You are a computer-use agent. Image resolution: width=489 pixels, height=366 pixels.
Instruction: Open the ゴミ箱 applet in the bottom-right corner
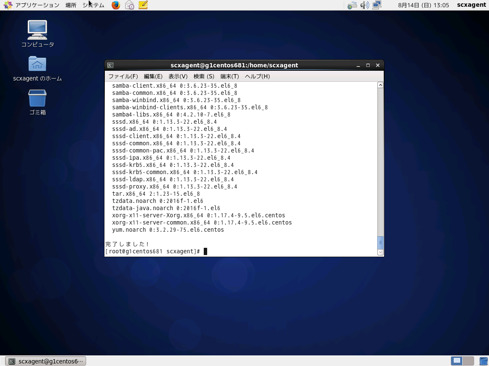click(x=483, y=361)
